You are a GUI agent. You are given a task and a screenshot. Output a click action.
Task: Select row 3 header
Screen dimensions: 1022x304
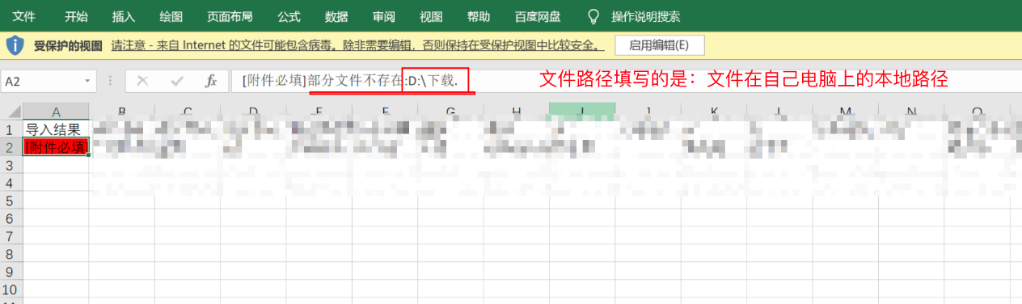pyautogui.click(x=11, y=165)
